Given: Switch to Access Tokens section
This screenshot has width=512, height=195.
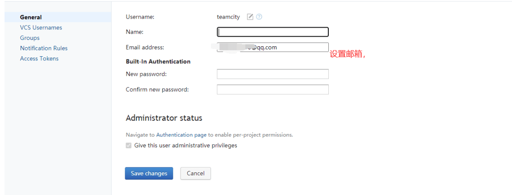Looking at the screenshot, I should [39, 59].
